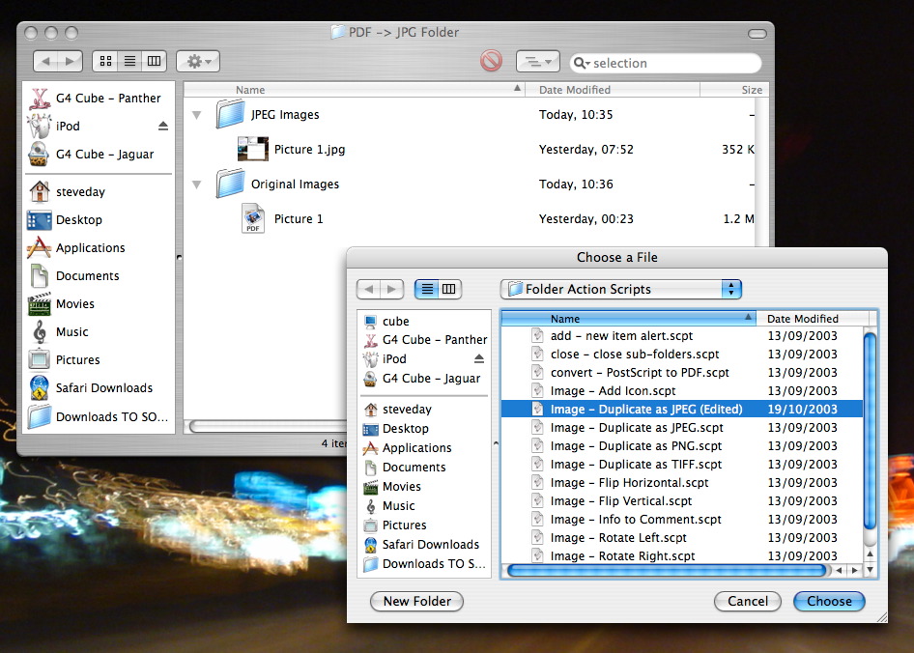This screenshot has height=653, width=914.
Task: Click Cancel in the Choose a File dialog
Action: (x=748, y=601)
